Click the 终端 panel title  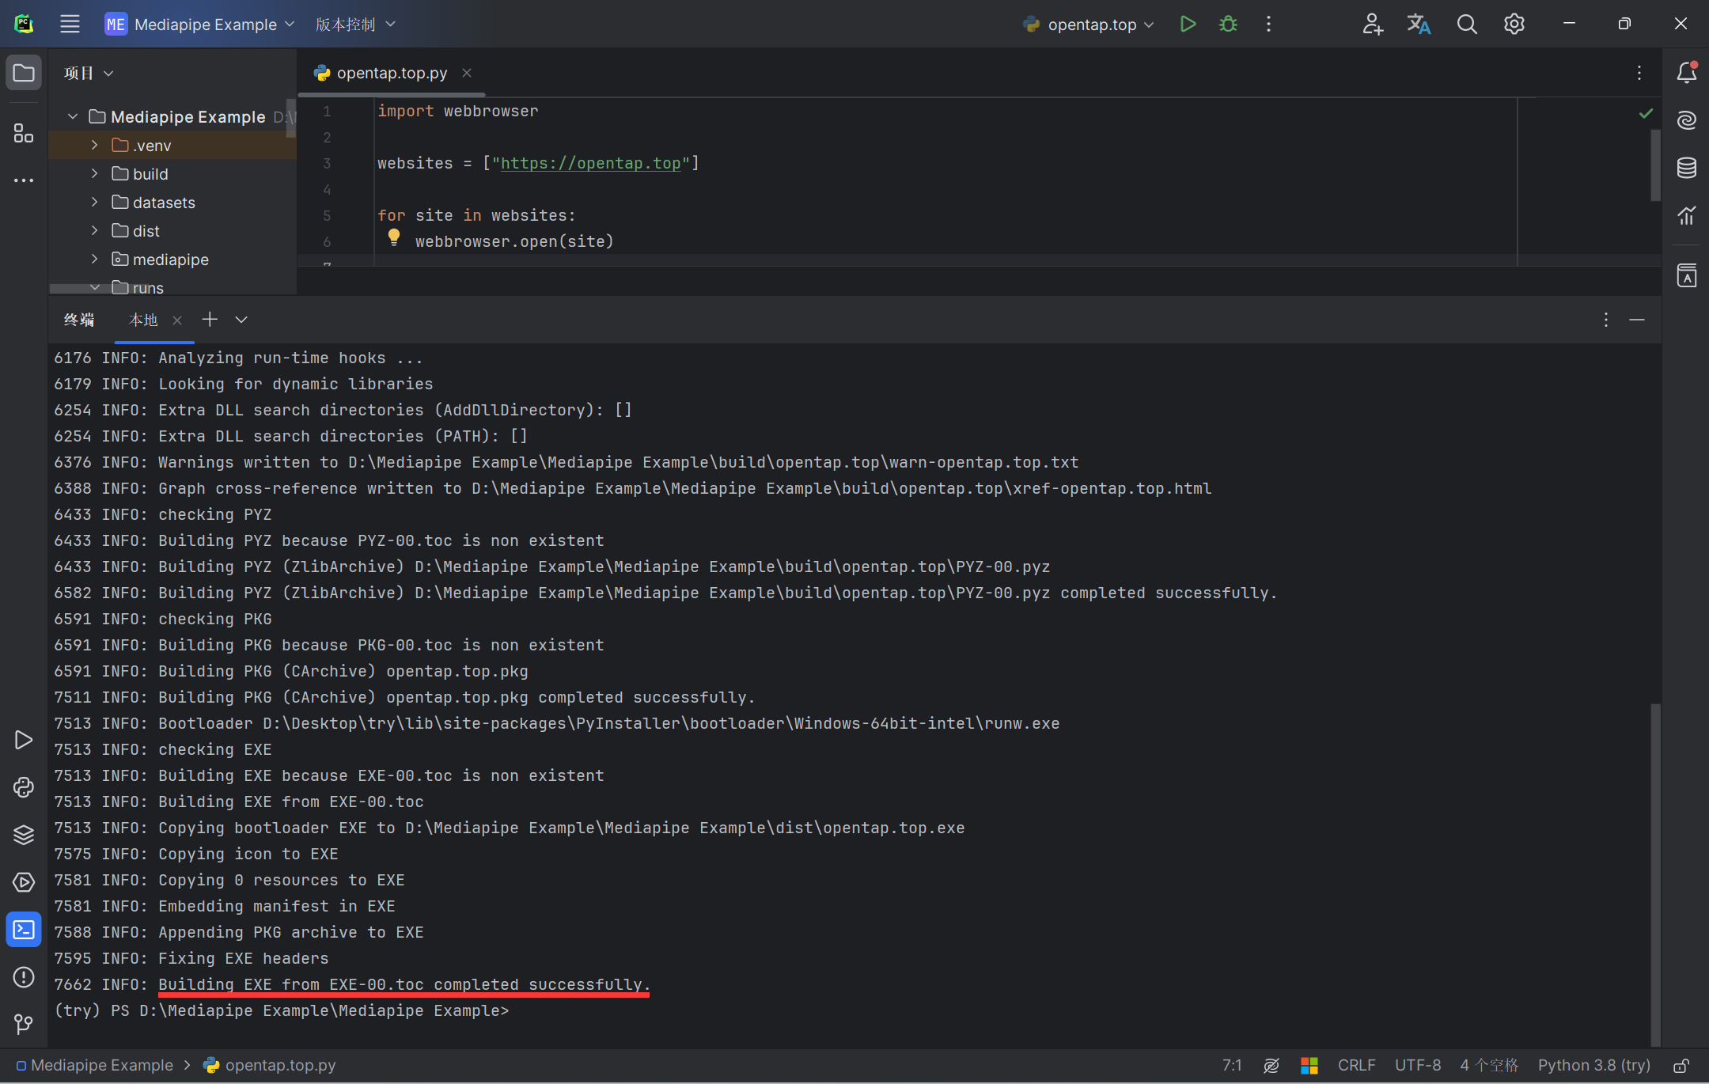(x=79, y=320)
